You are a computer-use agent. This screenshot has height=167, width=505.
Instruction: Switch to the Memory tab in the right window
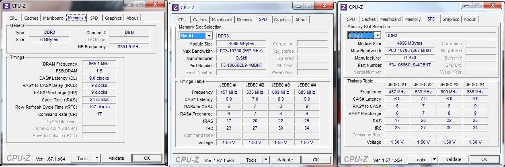point(413,19)
